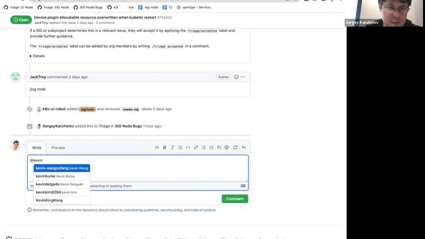
Task: Insert code formatting with angle brackets icon
Action: click(188, 147)
